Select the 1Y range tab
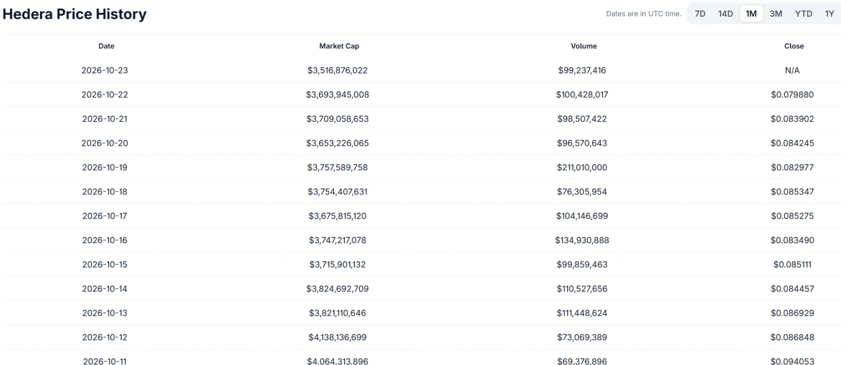This screenshot has width=841, height=365. [829, 14]
